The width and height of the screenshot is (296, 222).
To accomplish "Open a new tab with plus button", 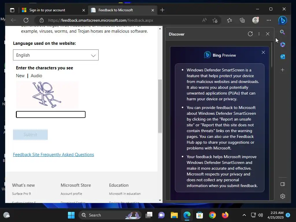I will point(162,10).
